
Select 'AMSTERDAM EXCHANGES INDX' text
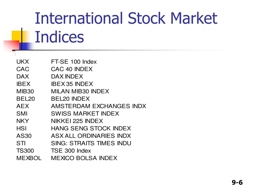click(98, 106)
